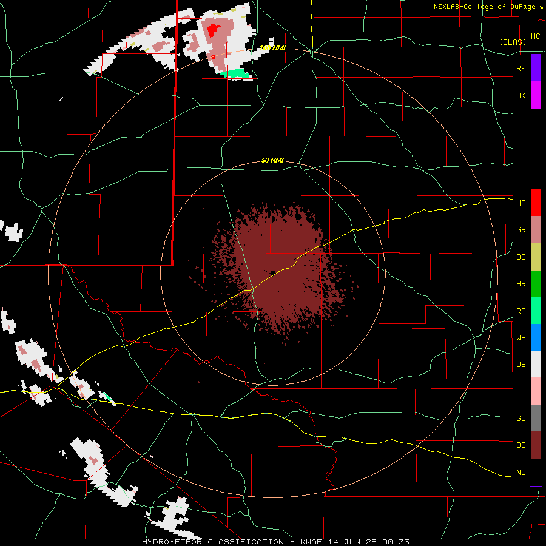Click the red hail core in northern storm
Screen dimensions: 546x546
point(214,30)
